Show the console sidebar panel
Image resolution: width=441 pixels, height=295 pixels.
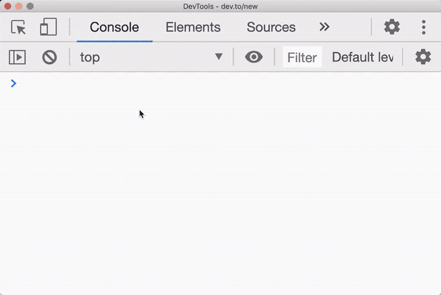(x=17, y=57)
